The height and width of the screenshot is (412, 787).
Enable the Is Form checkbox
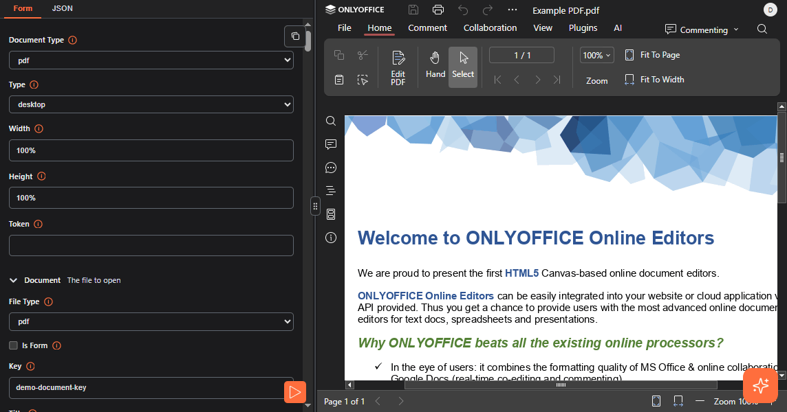coord(13,345)
